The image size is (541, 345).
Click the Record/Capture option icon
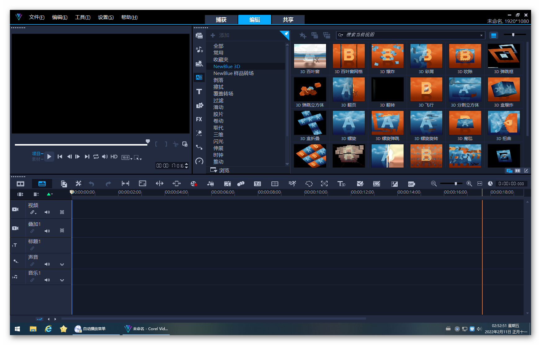click(x=194, y=184)
